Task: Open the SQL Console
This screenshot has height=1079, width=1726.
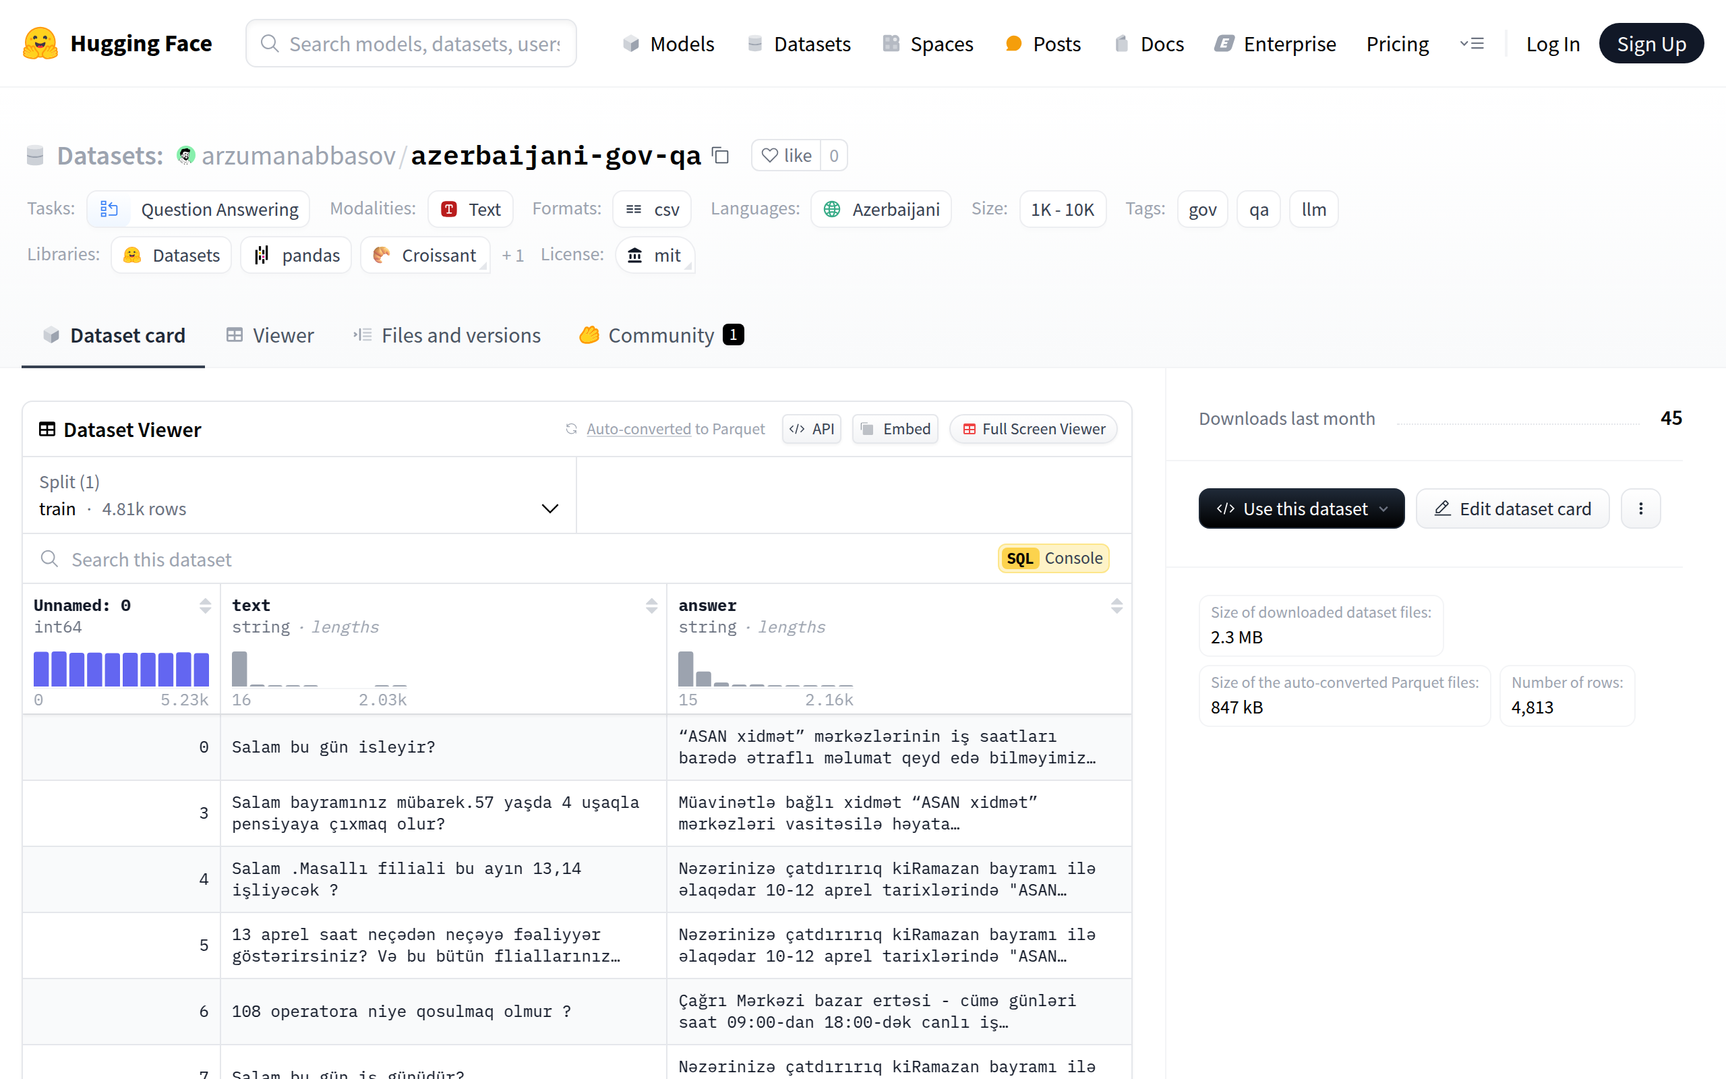Action: (x=1053, y=558)
